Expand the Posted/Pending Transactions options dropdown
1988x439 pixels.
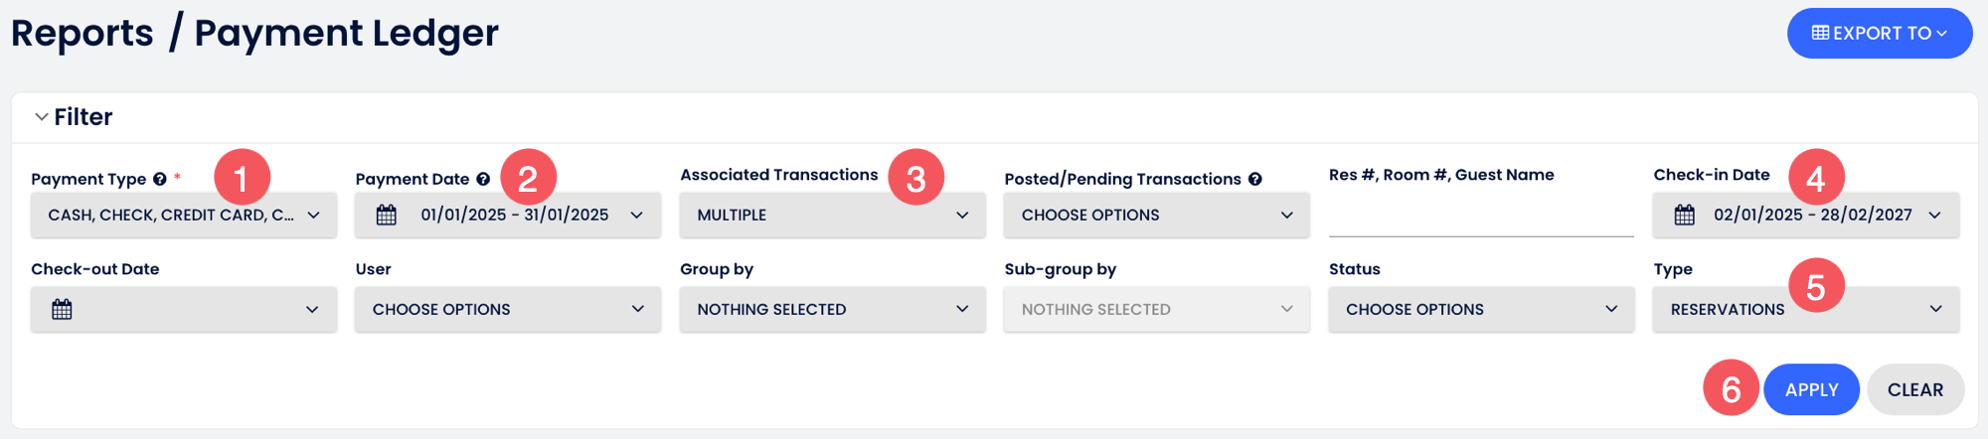pyautogui.click(x=1156, y=216)
